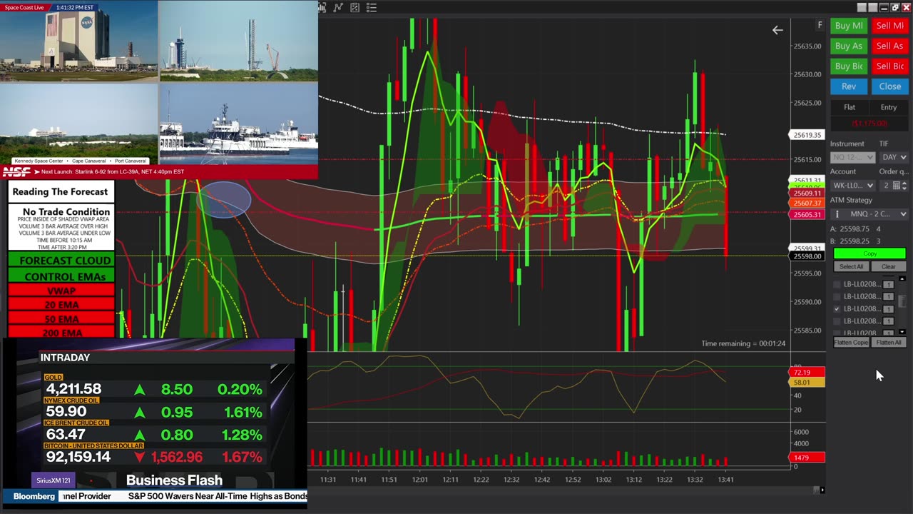Viewport: 913px width, 514px height.
Task: Click the Clear button
Action: point(888,266)
